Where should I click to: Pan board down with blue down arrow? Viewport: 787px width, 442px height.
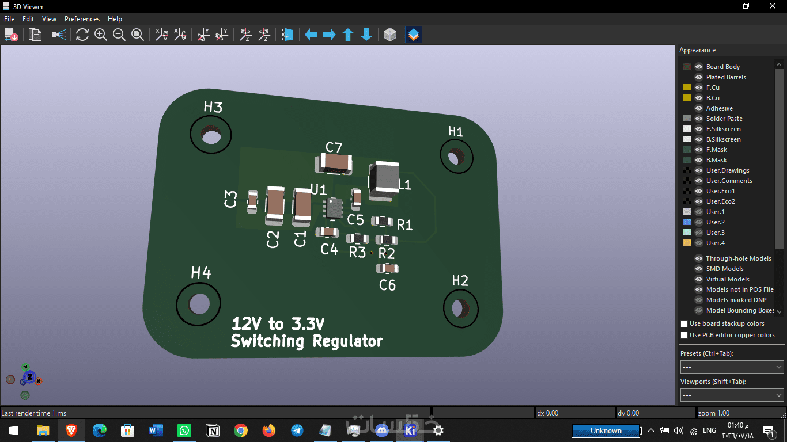366,35
